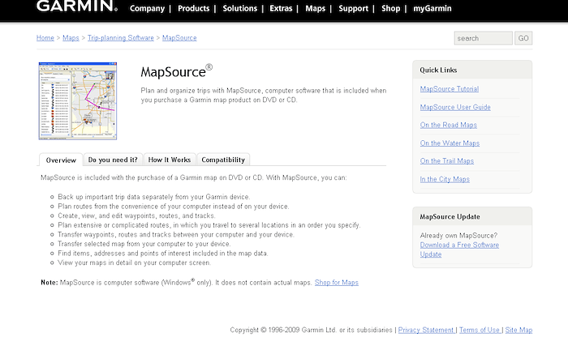Open the myGarmin menu
Screen dimensions: 568x337
pos(432,8)
